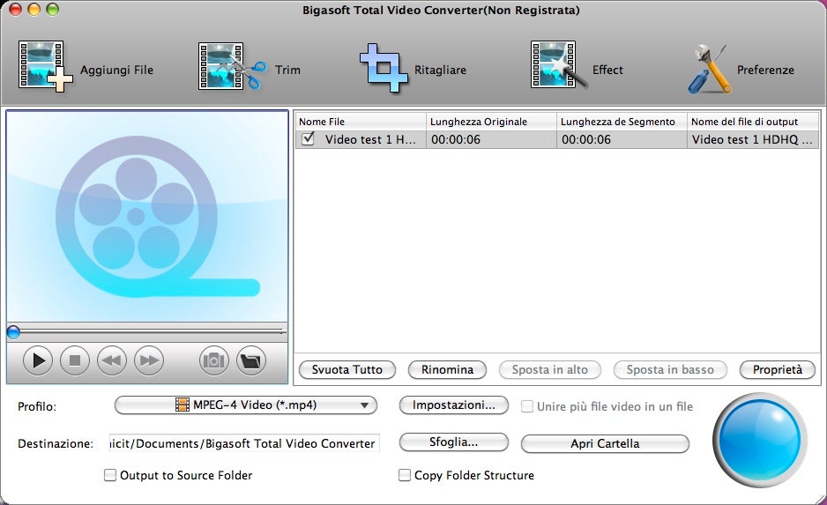
Task: Open the Effect wand tool
Action: pyautogui.click(x=577, y=66)
